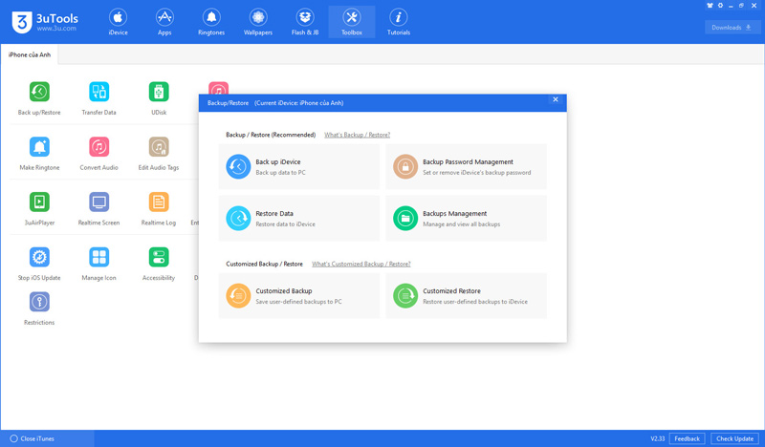The width and height of the screenshot is (765, 447).
Task: Open the Accessibility tool
Action: tap(159, 257)
